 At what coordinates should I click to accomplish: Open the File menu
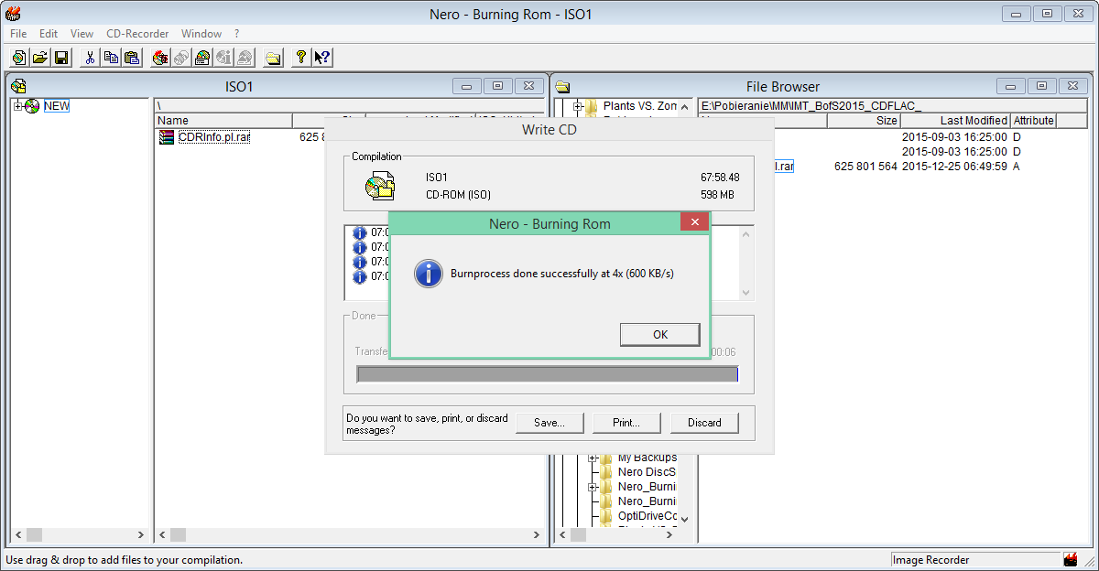(x=18, y=34)
